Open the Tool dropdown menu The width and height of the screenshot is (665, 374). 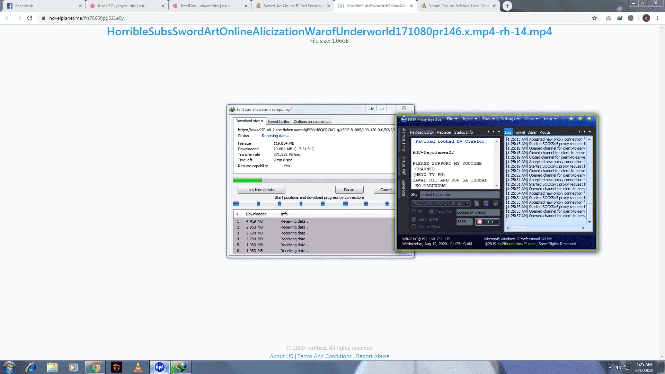coord(489,119)
